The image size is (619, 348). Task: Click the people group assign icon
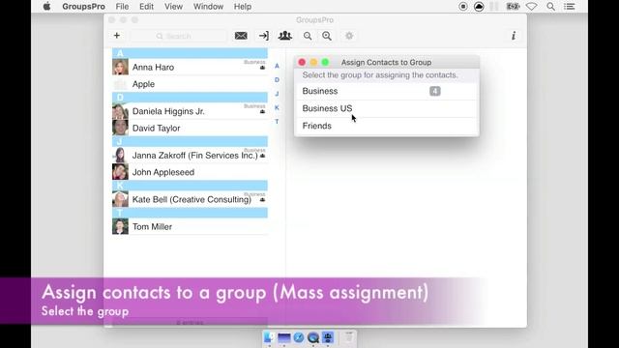[x=284, y=36]
